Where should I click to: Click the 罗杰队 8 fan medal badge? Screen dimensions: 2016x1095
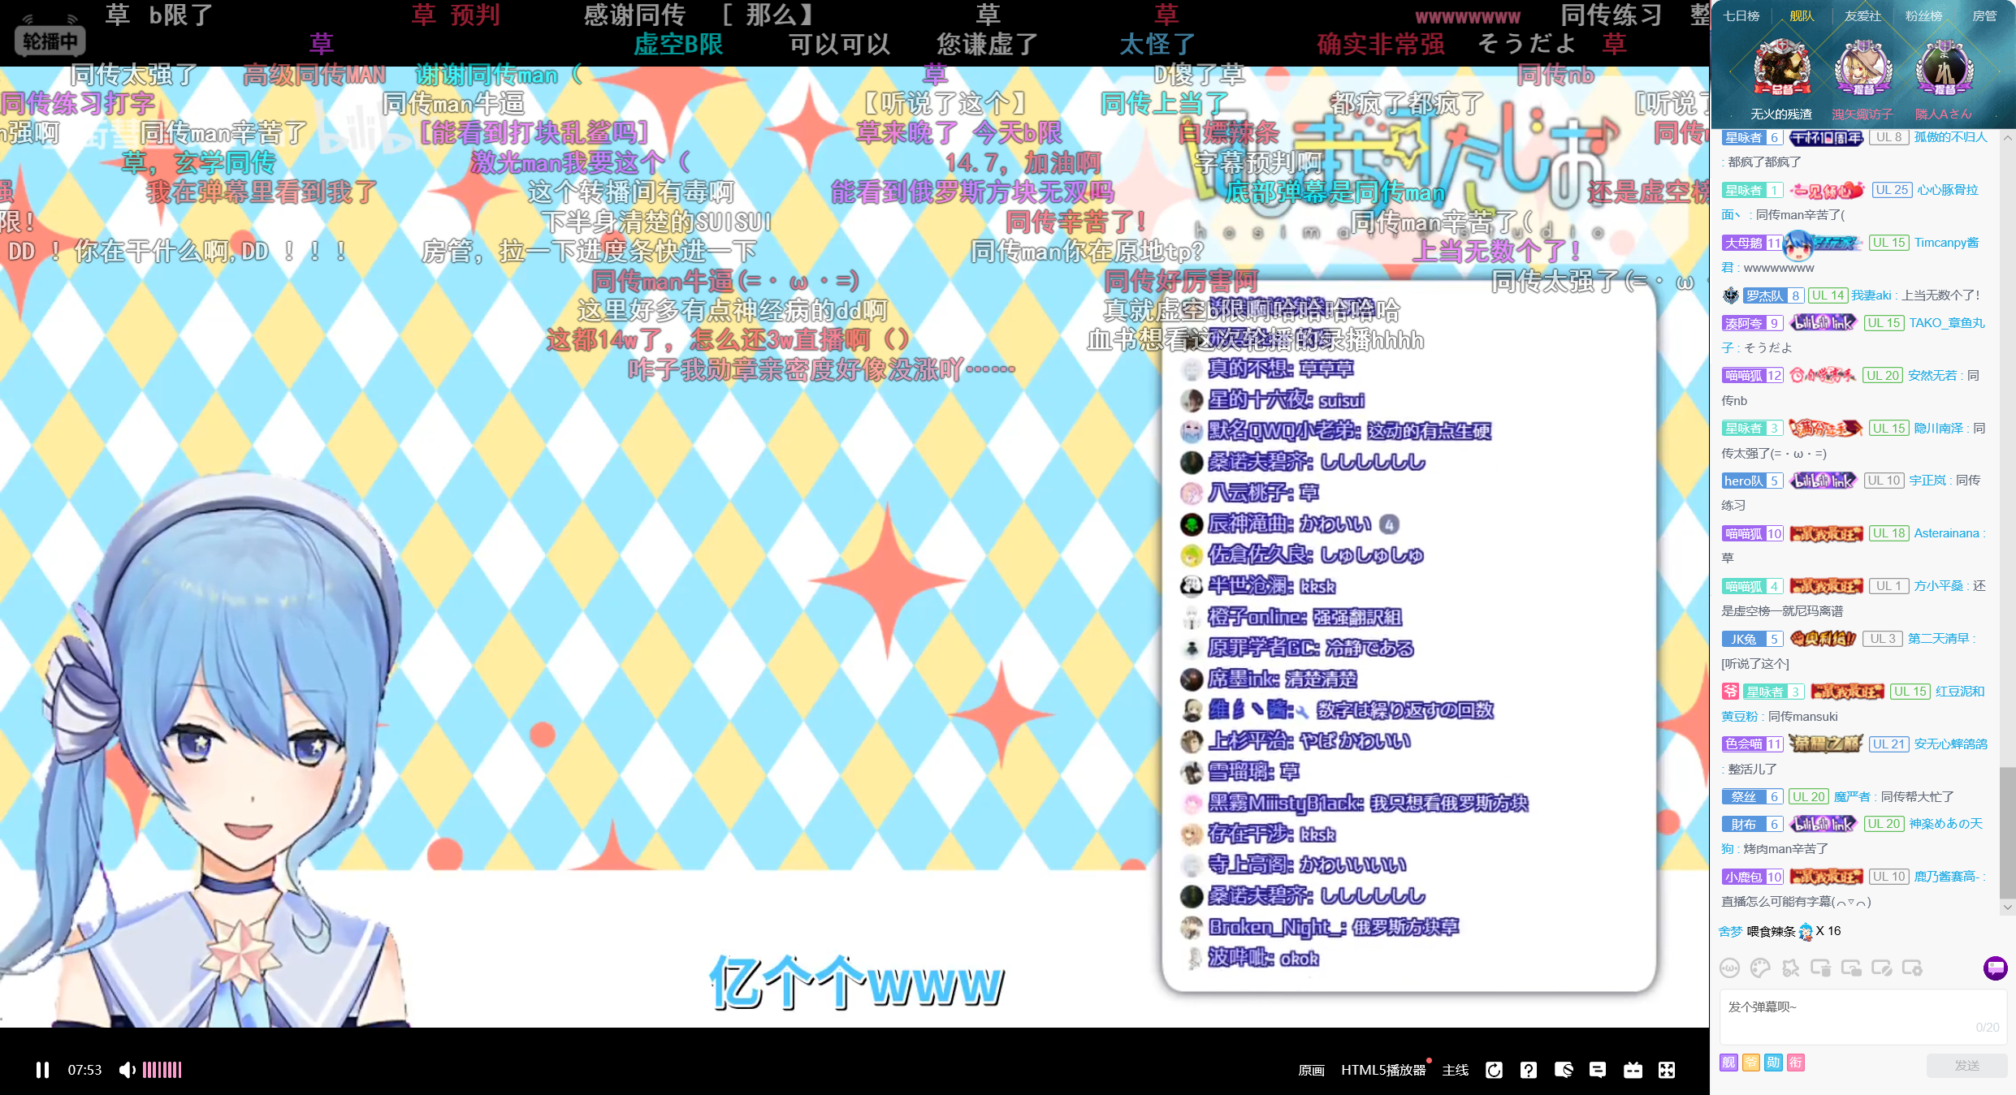[x=1772, y=295]
